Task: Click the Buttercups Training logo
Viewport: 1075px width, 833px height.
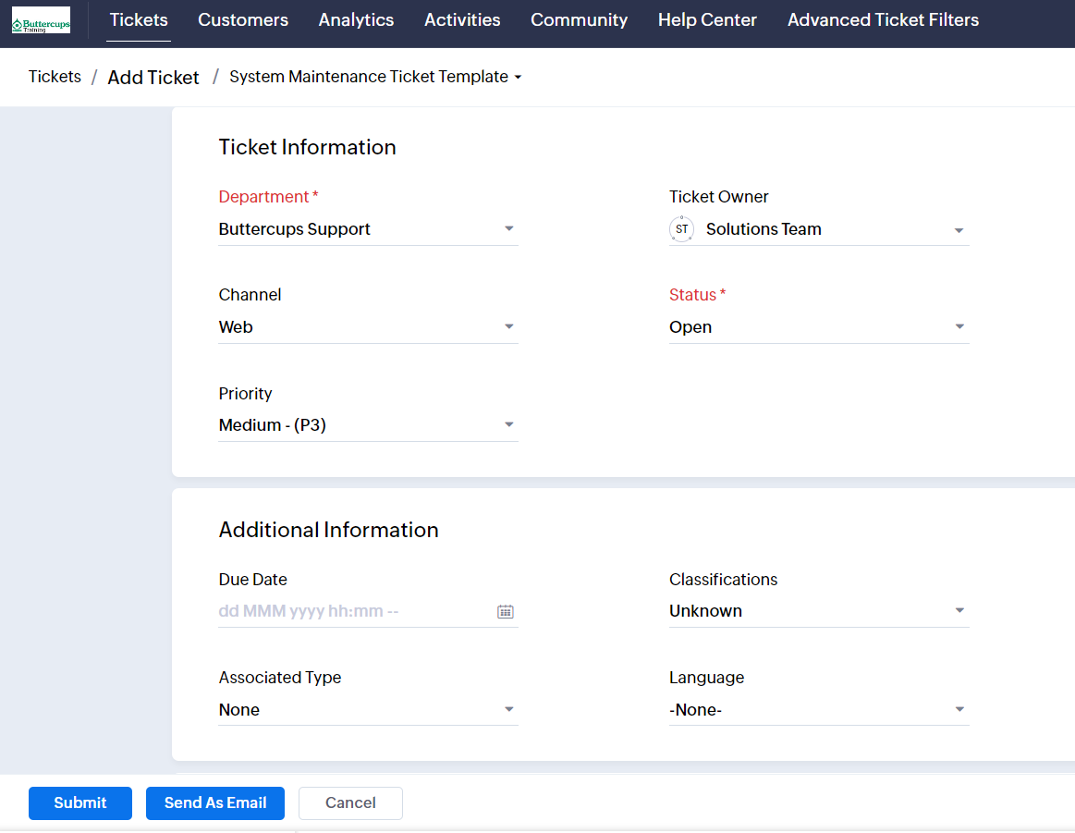Action: point(41,20)
